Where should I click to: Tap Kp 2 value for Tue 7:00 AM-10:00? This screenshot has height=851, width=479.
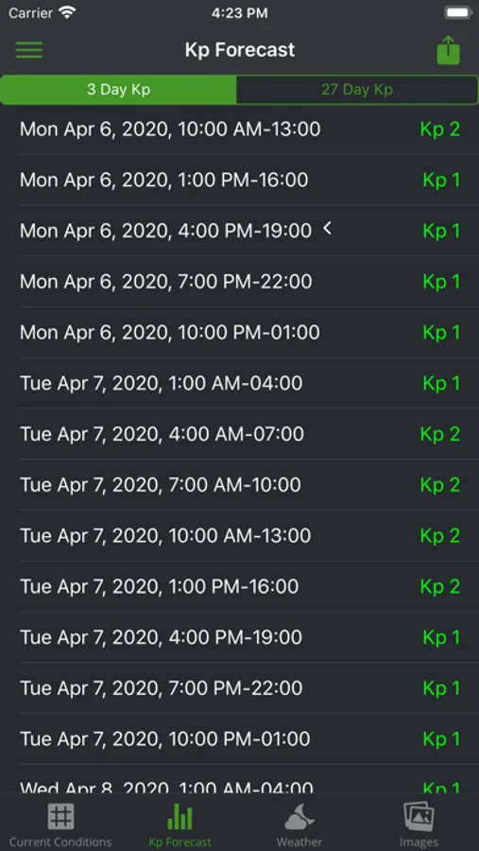pos(440,485)
